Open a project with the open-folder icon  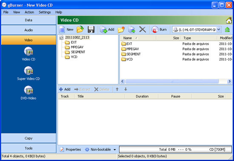80,29
